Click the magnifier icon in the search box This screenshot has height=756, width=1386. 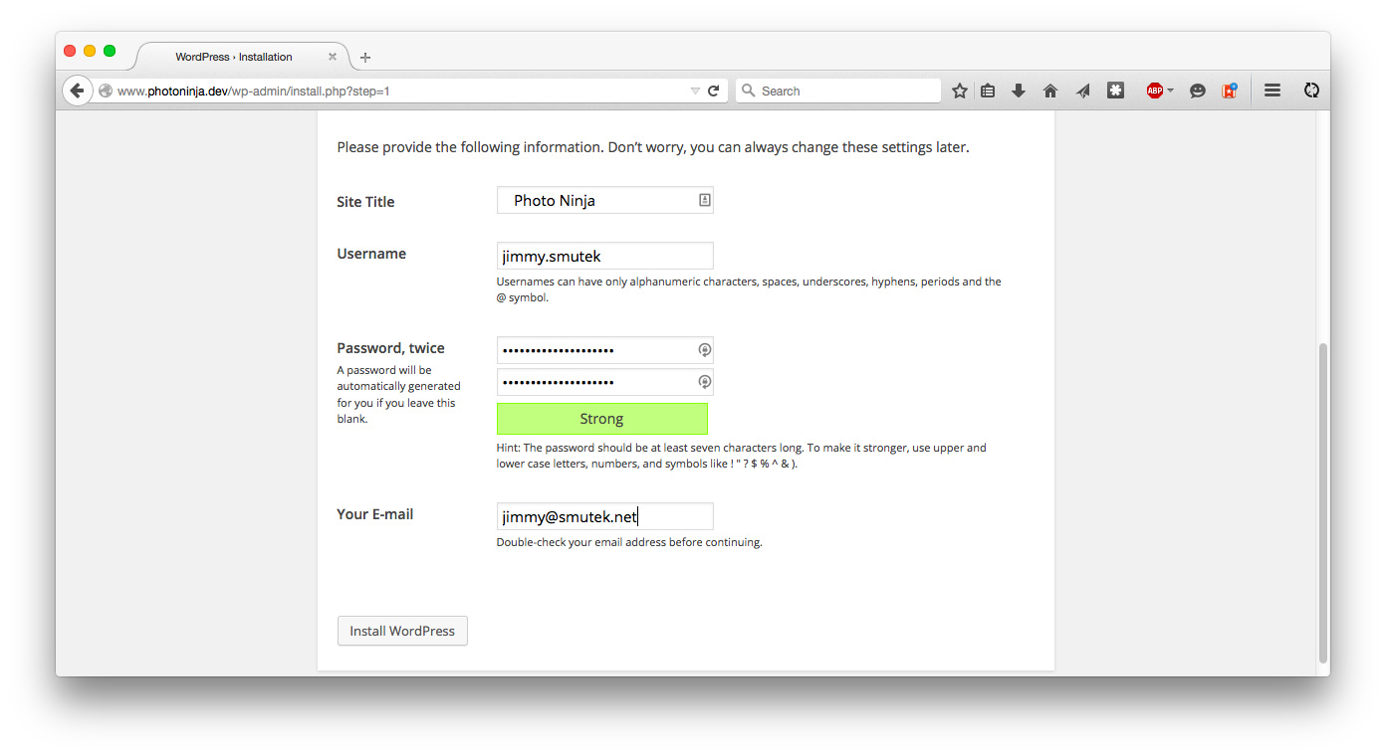click(749, 91)
